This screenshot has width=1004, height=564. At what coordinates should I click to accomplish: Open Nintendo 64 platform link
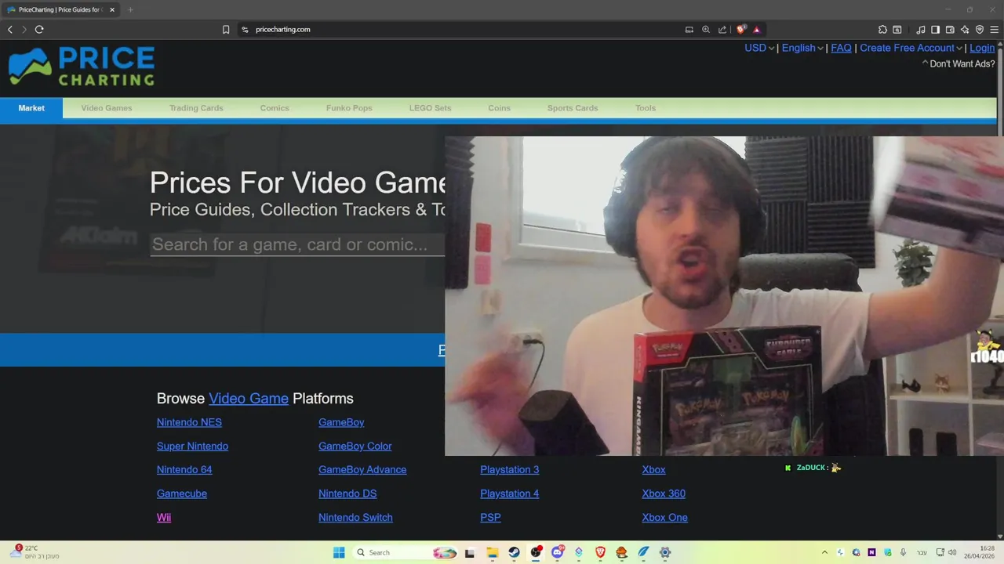click(x=184, y=470)
